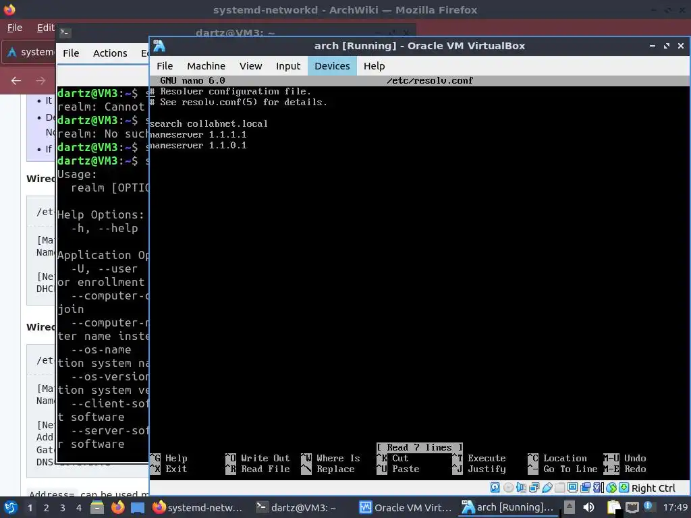Click network adapters icon in VirtualBox status bar
The image size is (691, 518).
tap(534, 488)
